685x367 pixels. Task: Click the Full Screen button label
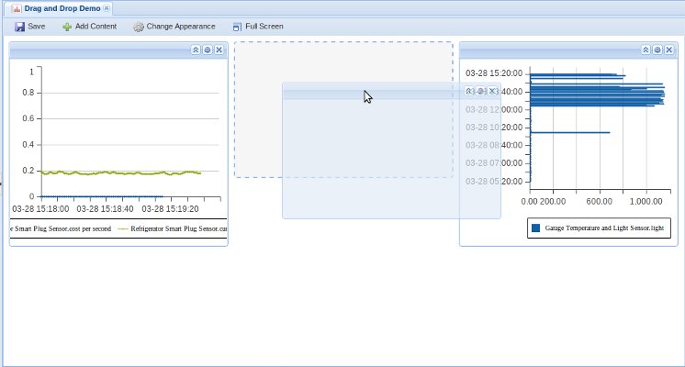(x=264, y=27)
